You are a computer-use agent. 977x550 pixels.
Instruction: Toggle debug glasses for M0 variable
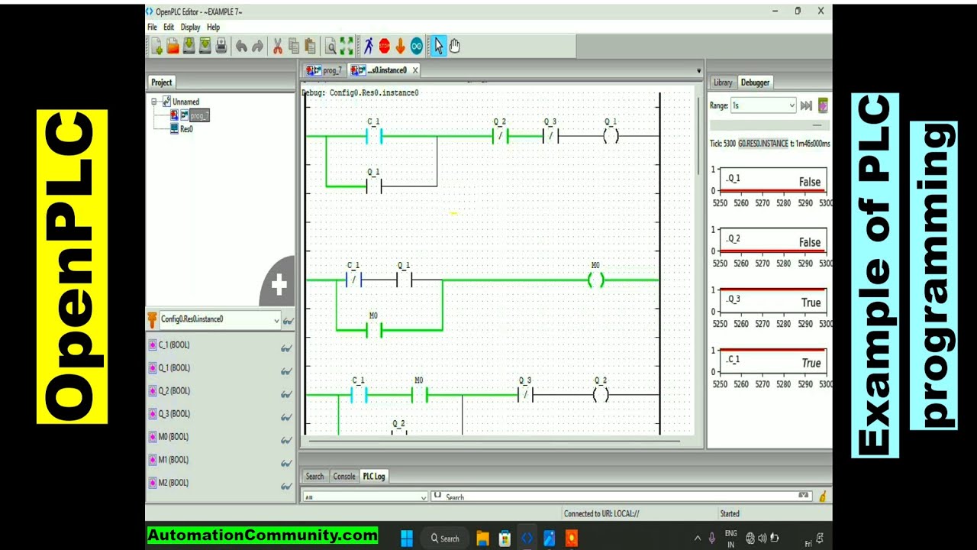coord(286,440)
